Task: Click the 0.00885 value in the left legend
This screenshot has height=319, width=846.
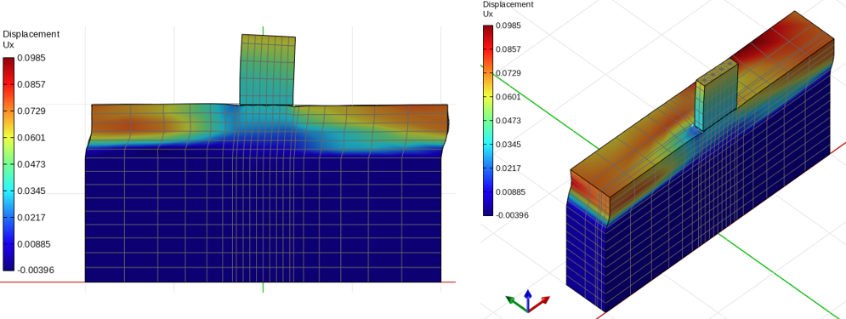Action: (35, 244)
